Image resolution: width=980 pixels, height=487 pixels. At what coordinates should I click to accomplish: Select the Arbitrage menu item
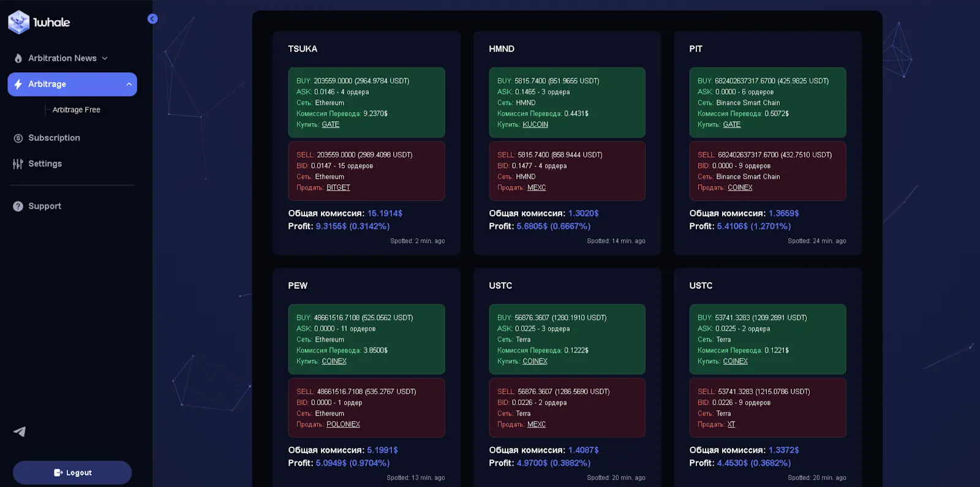coord(72,84)
